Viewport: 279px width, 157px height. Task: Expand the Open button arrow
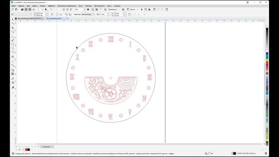click(x=19, y=10)
